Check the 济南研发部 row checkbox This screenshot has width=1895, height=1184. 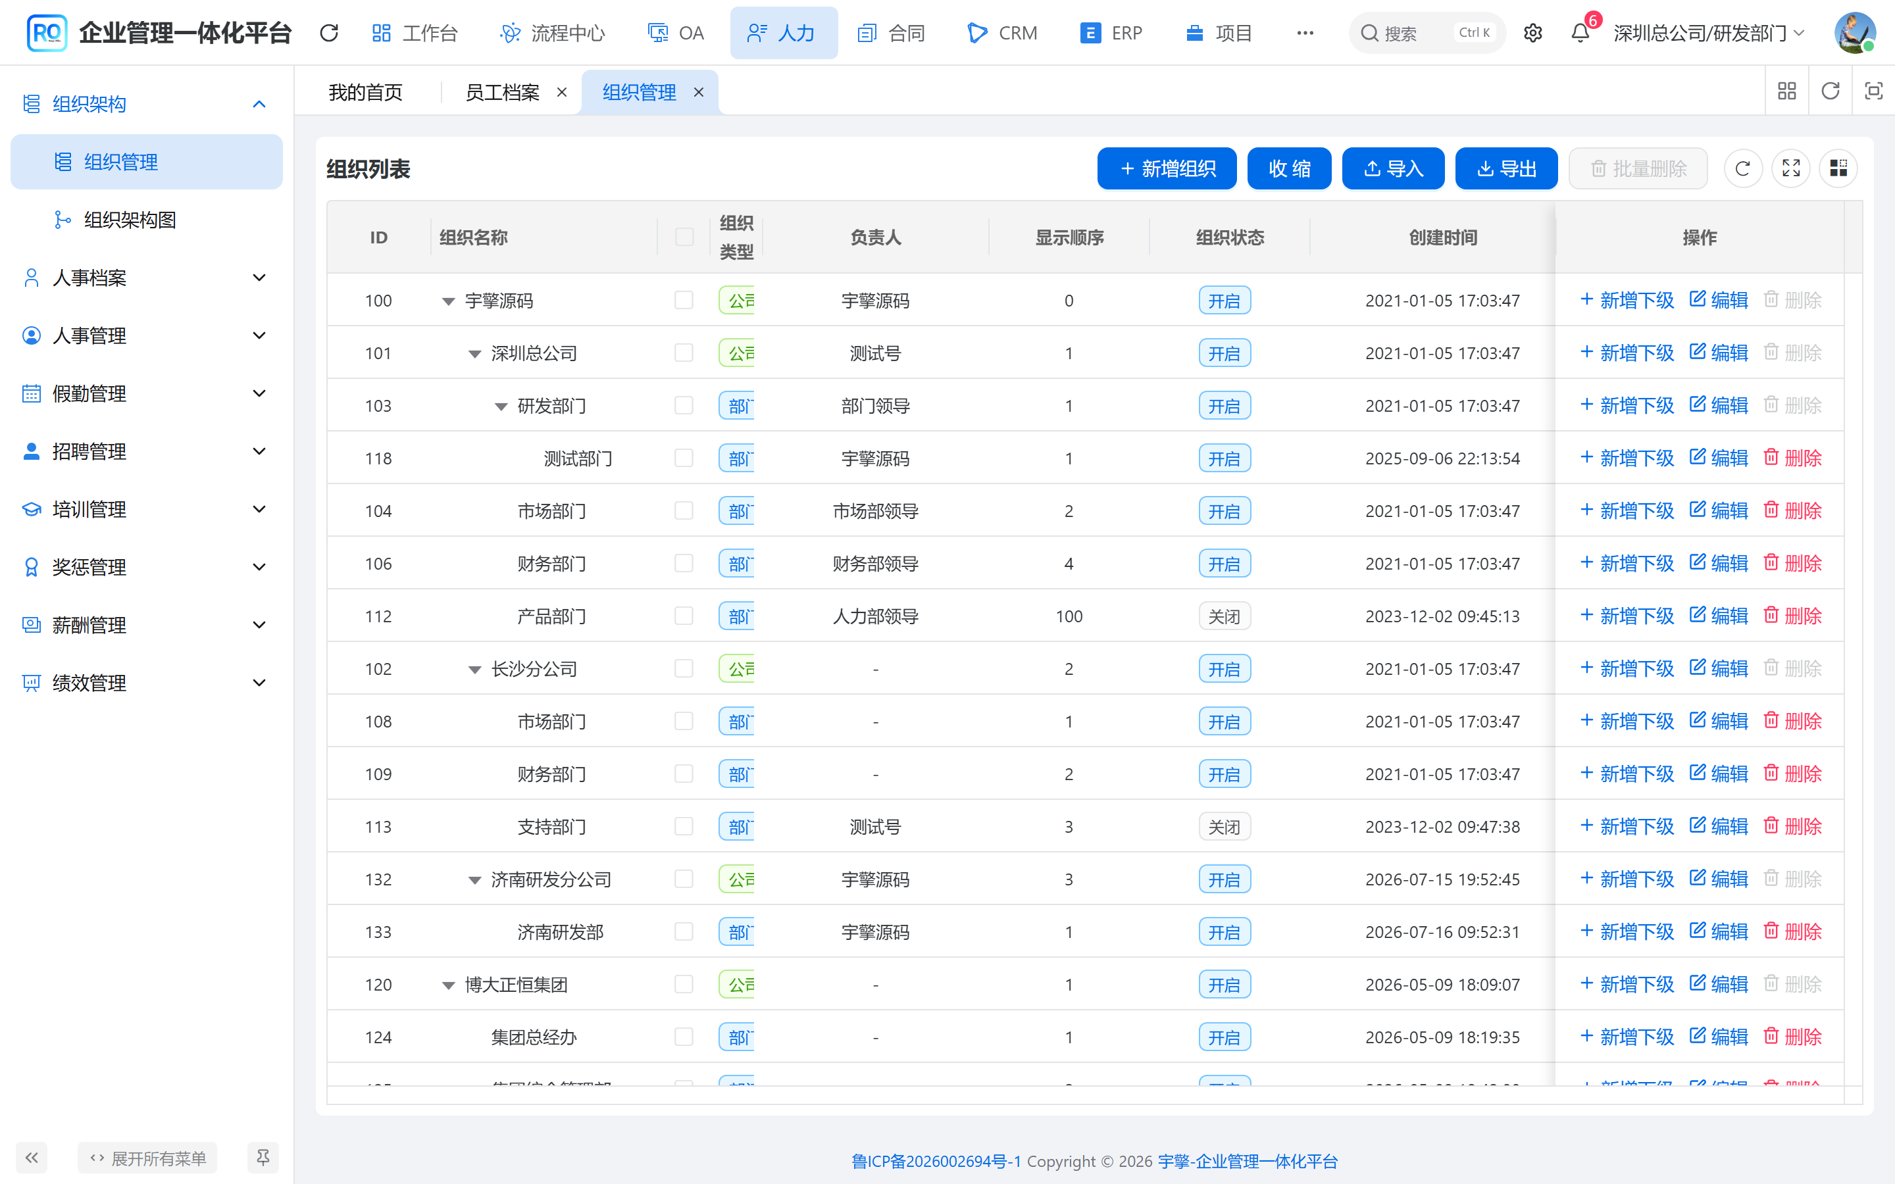coord(684,932)
